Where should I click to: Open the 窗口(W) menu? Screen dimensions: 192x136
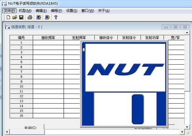coord(88,11)
